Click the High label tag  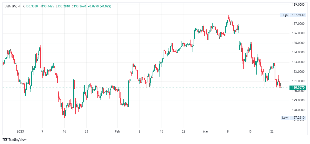pos(285,15)
